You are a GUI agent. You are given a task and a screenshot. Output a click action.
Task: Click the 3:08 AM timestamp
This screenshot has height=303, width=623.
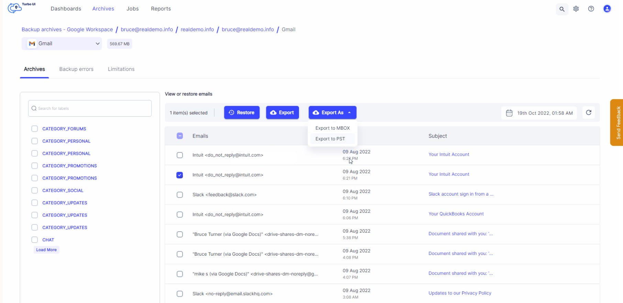point(351,297)
